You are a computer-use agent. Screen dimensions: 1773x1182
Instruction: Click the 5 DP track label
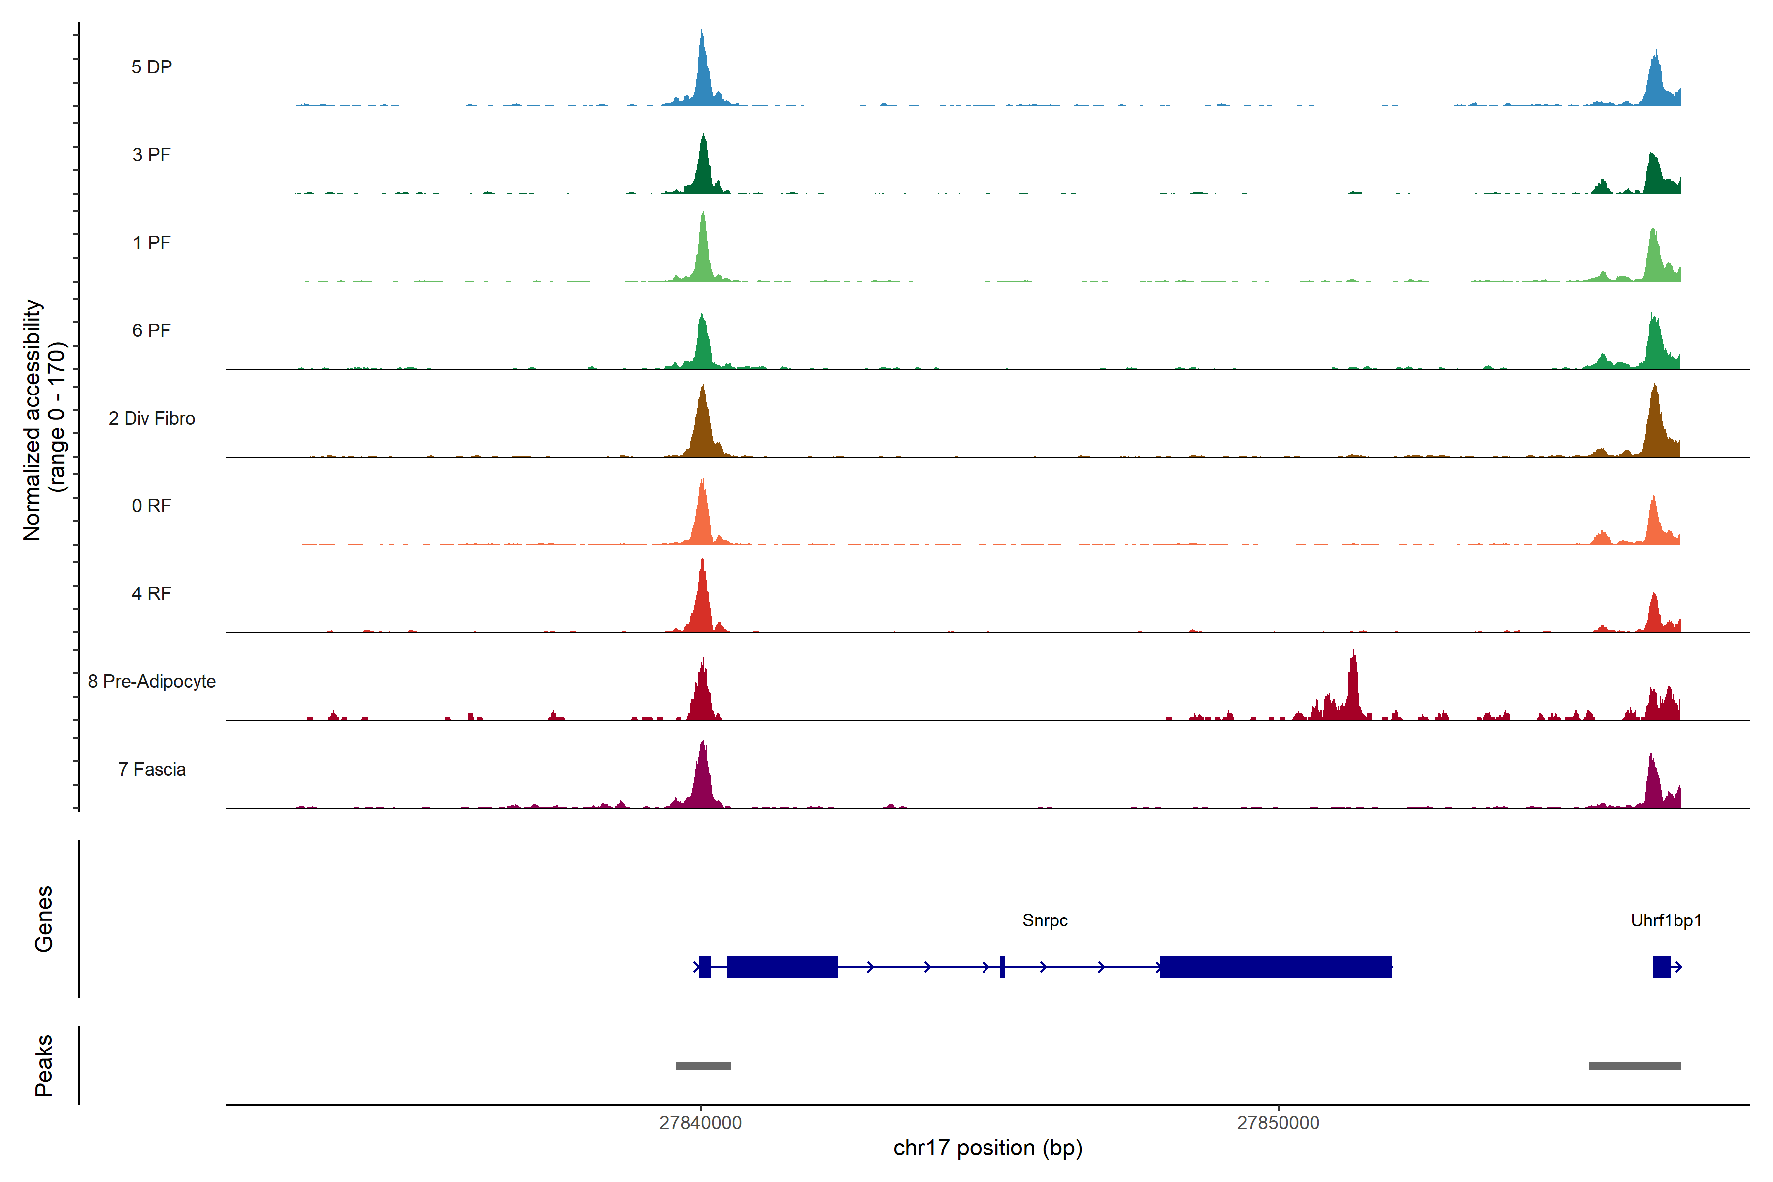(x=152, y=67)
